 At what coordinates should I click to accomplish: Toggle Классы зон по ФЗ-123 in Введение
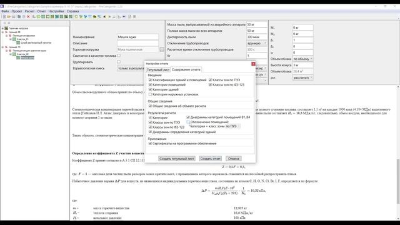(210, 85)
